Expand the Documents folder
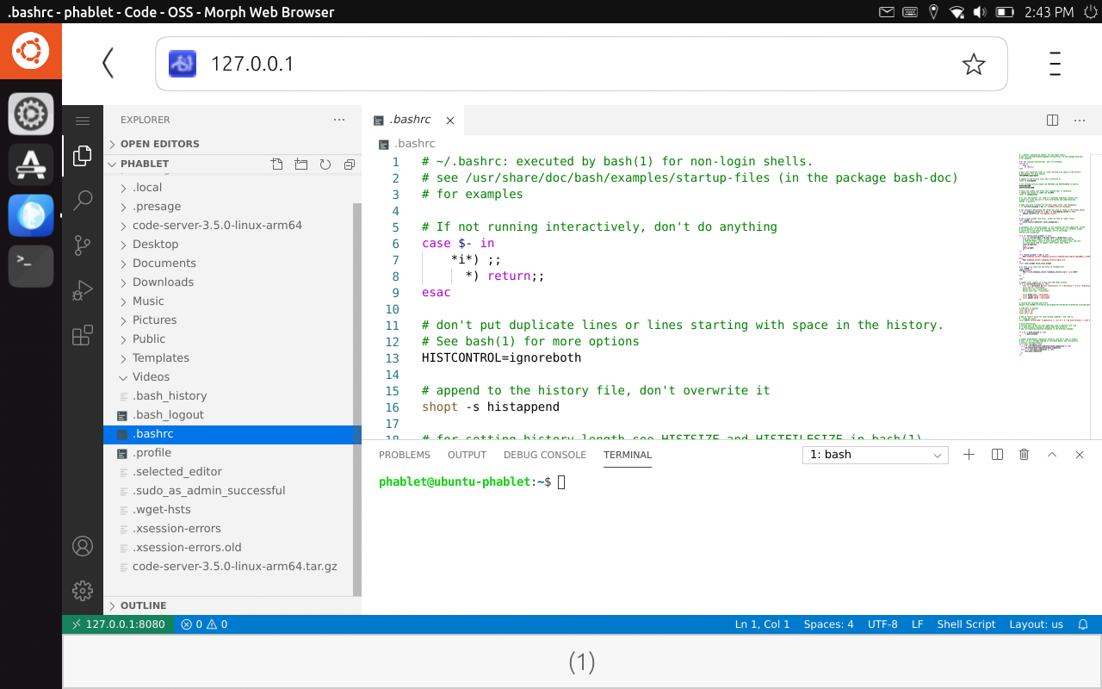This screenshot has width=1102, height=689. pos(164,264)
